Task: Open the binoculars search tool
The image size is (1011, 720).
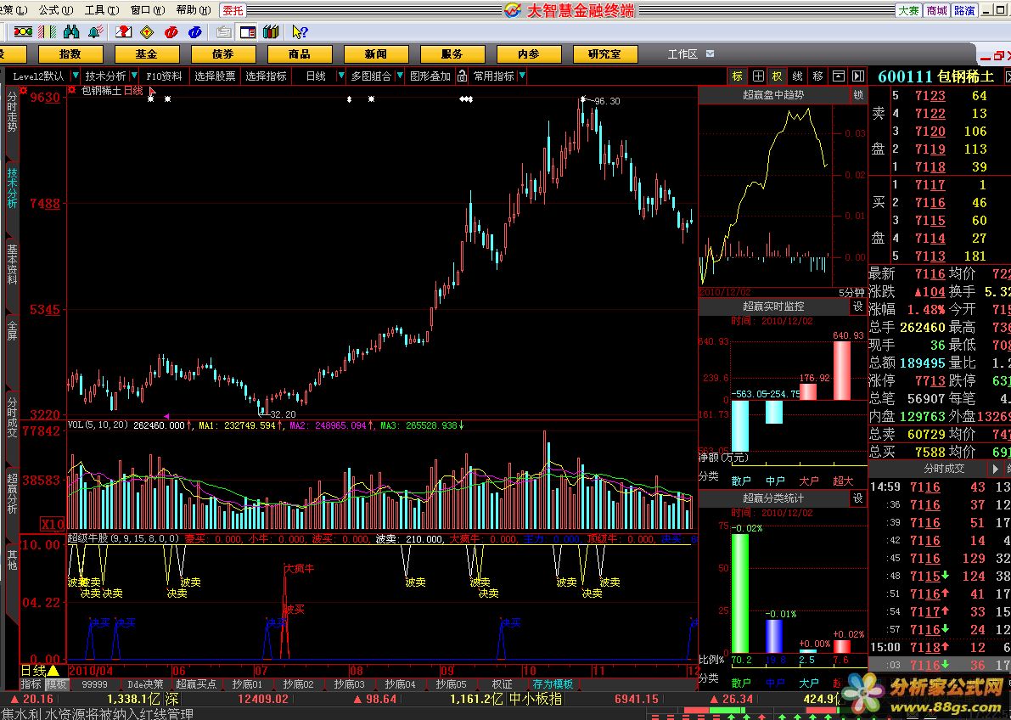Action: [x=71, y=31]
